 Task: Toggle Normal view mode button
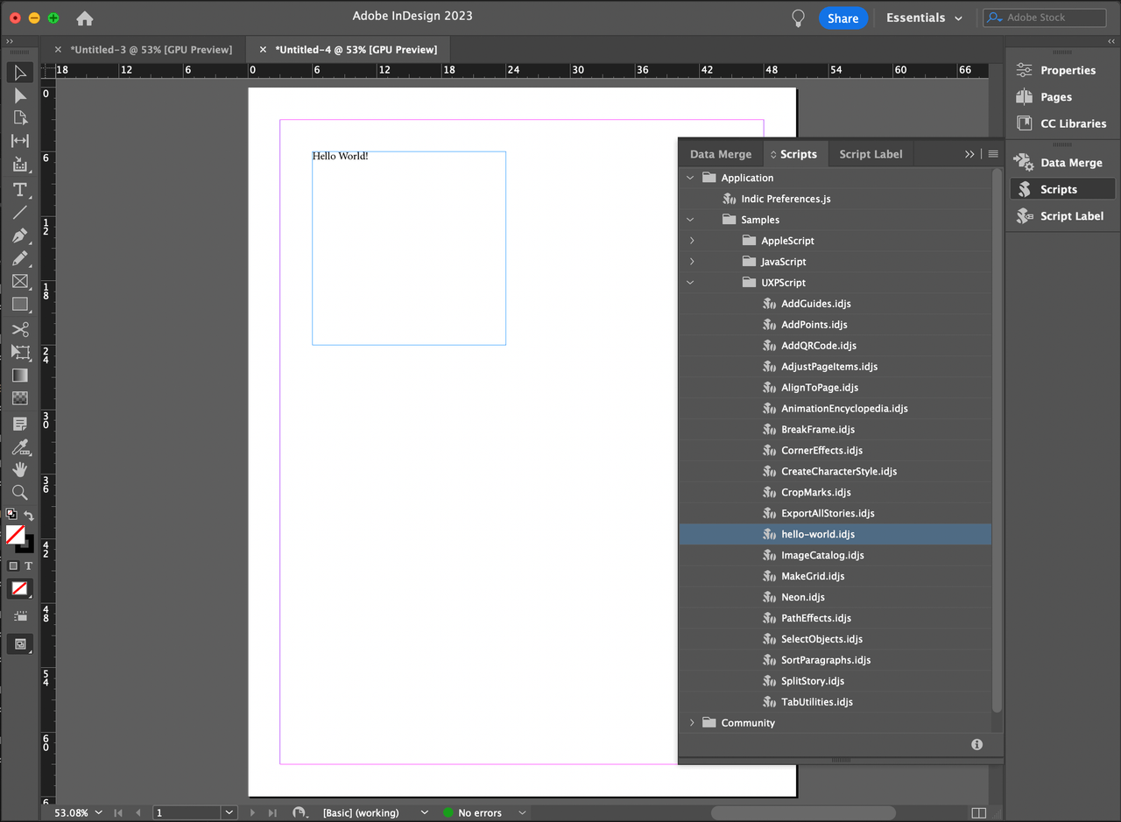coord(20,617)
